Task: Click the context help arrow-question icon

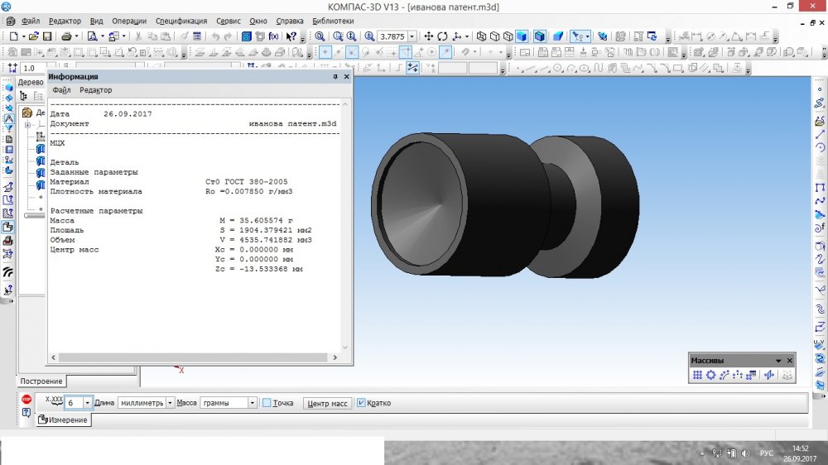Action: (x=291, y=36)
